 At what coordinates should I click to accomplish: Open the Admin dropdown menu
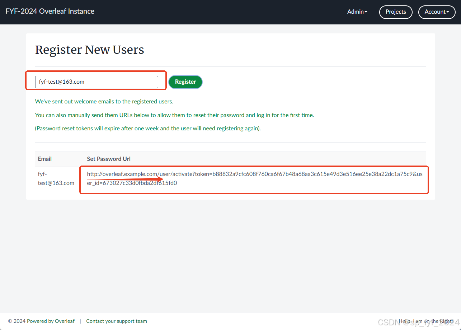click(x=357, y=12)
